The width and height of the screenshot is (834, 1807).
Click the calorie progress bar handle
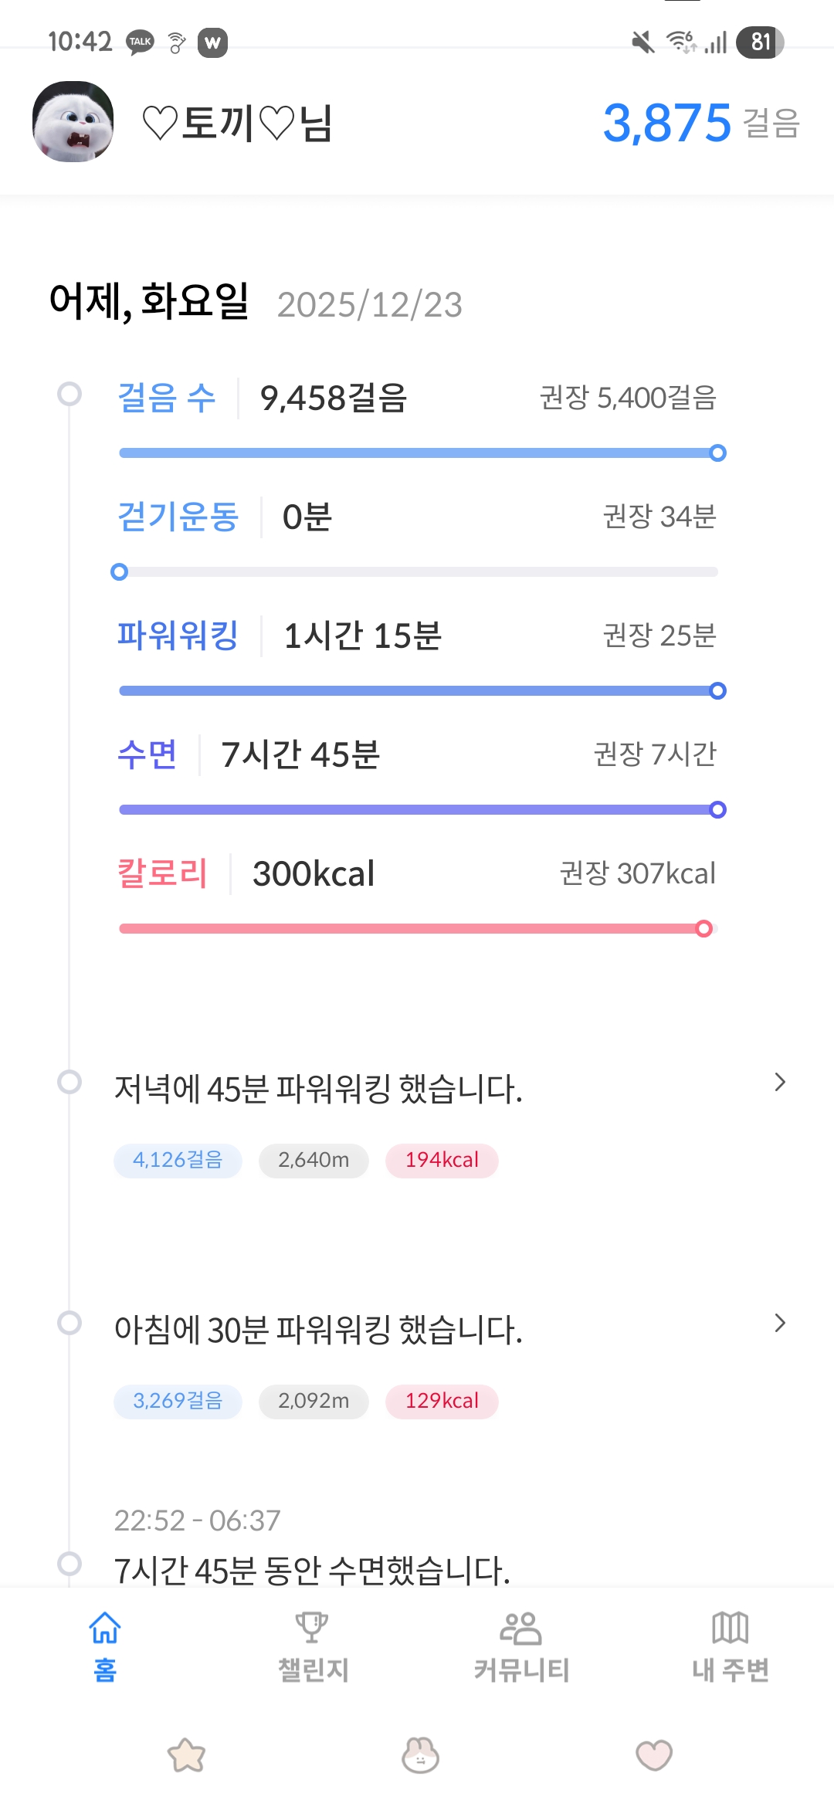pyautogui.click(x=703, y=928)
